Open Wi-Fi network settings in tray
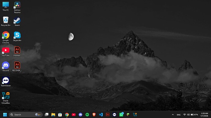Viewport: 211px width, 118px height. [184, 115]
